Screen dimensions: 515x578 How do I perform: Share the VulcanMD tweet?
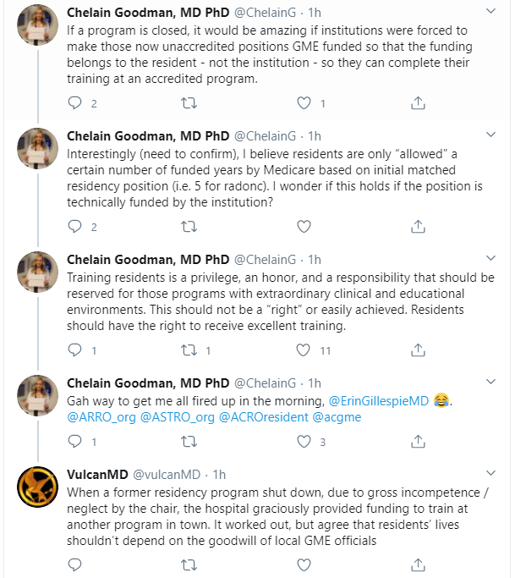[417, 564]
